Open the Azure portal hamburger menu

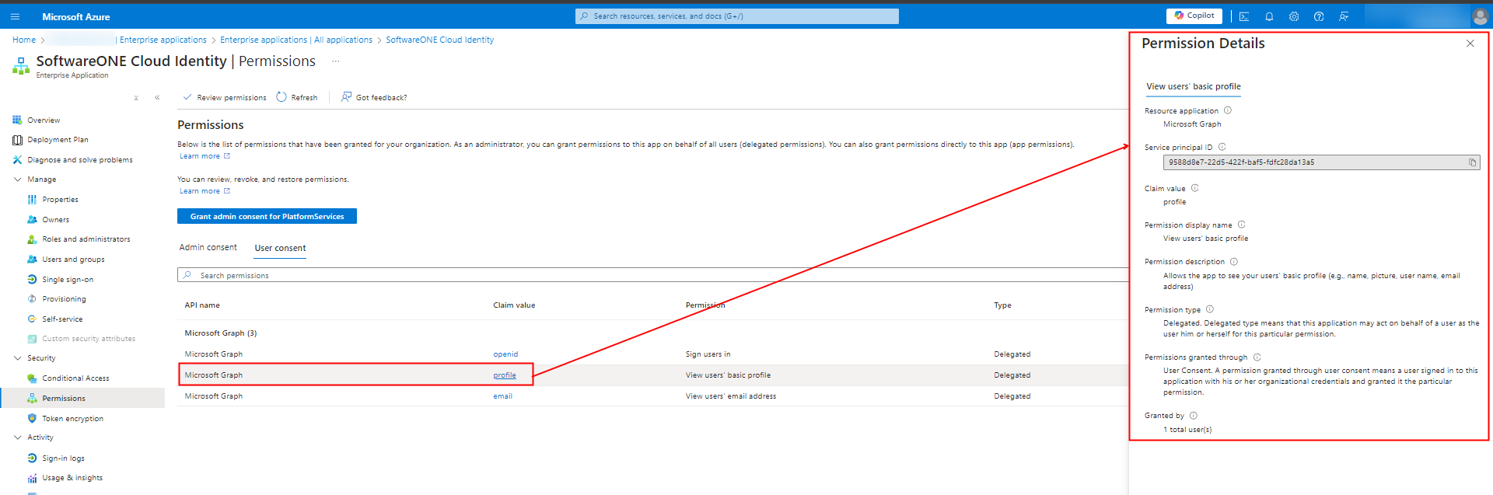click(15, 16)
